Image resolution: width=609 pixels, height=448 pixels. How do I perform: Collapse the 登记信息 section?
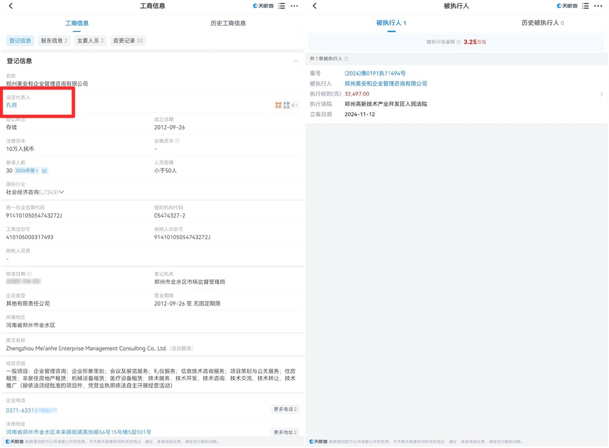296,61
